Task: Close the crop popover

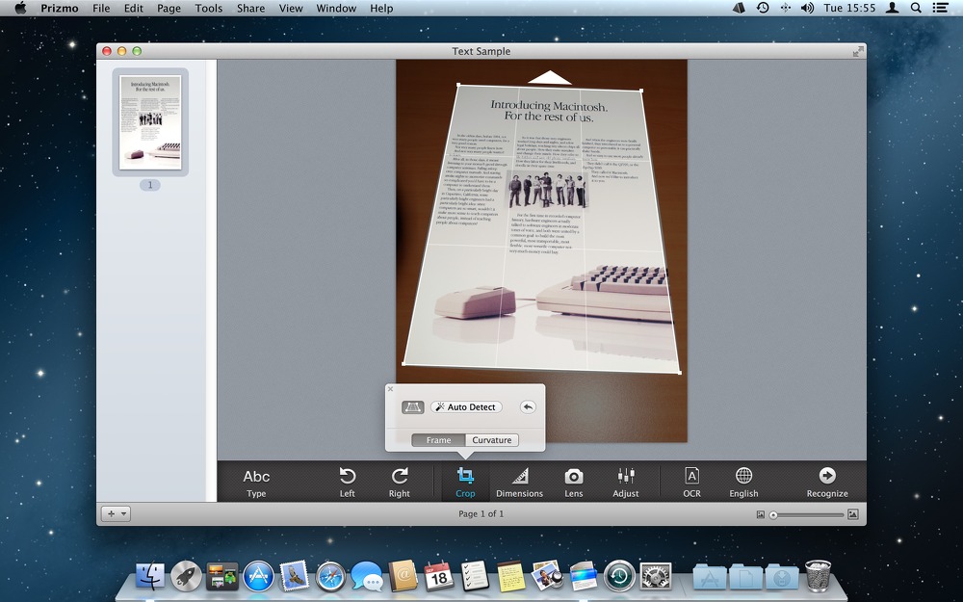Action: point(391,389)
